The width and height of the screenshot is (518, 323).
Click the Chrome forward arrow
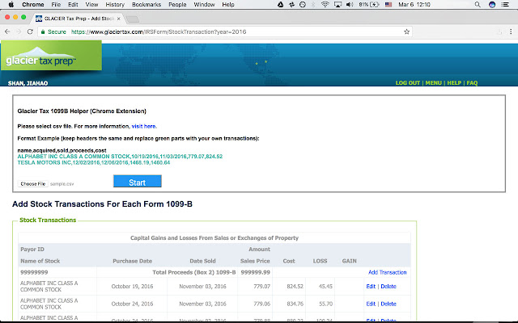coord(19,31)
